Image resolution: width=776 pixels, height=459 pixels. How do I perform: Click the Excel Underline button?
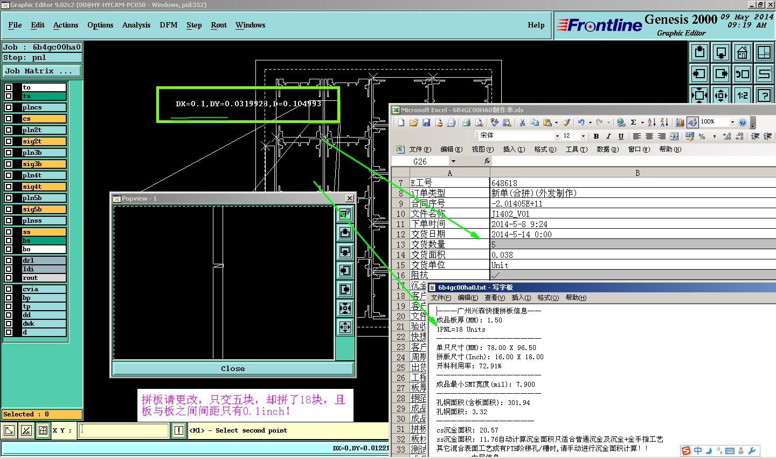pyautogui.click(x=621, y=136)
